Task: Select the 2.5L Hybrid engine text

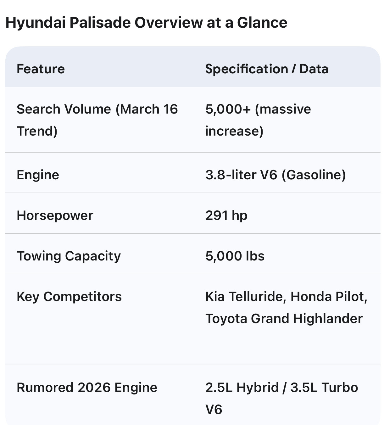Action: (242, 388)
